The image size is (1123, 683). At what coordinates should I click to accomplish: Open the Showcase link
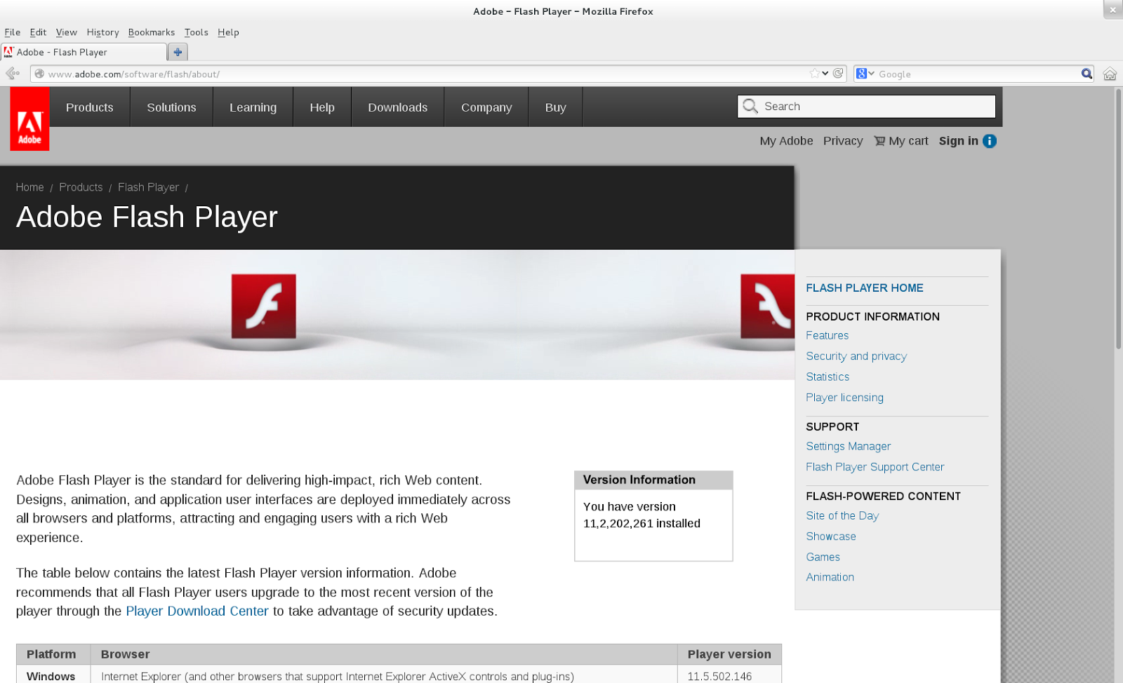click(x=831, y=536)
